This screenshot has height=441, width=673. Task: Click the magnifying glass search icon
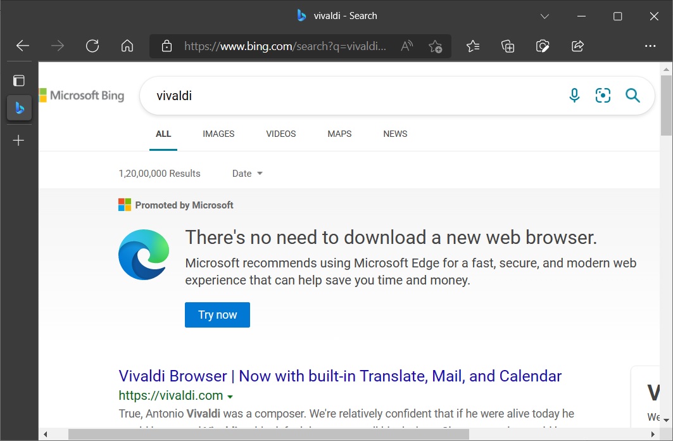click(632, 95)
